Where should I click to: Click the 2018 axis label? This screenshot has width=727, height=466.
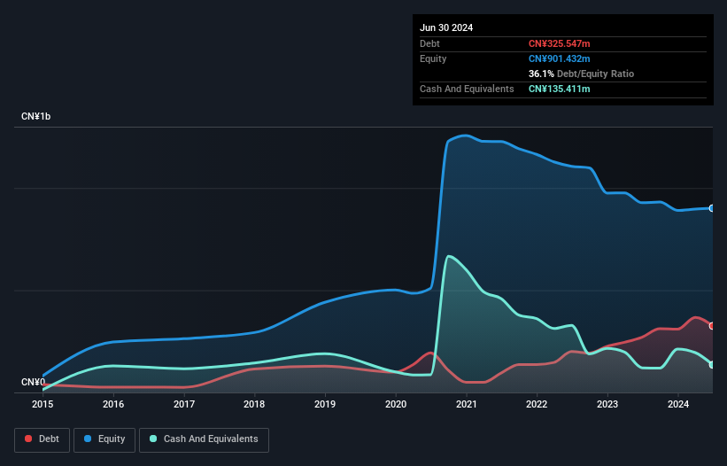254,404
